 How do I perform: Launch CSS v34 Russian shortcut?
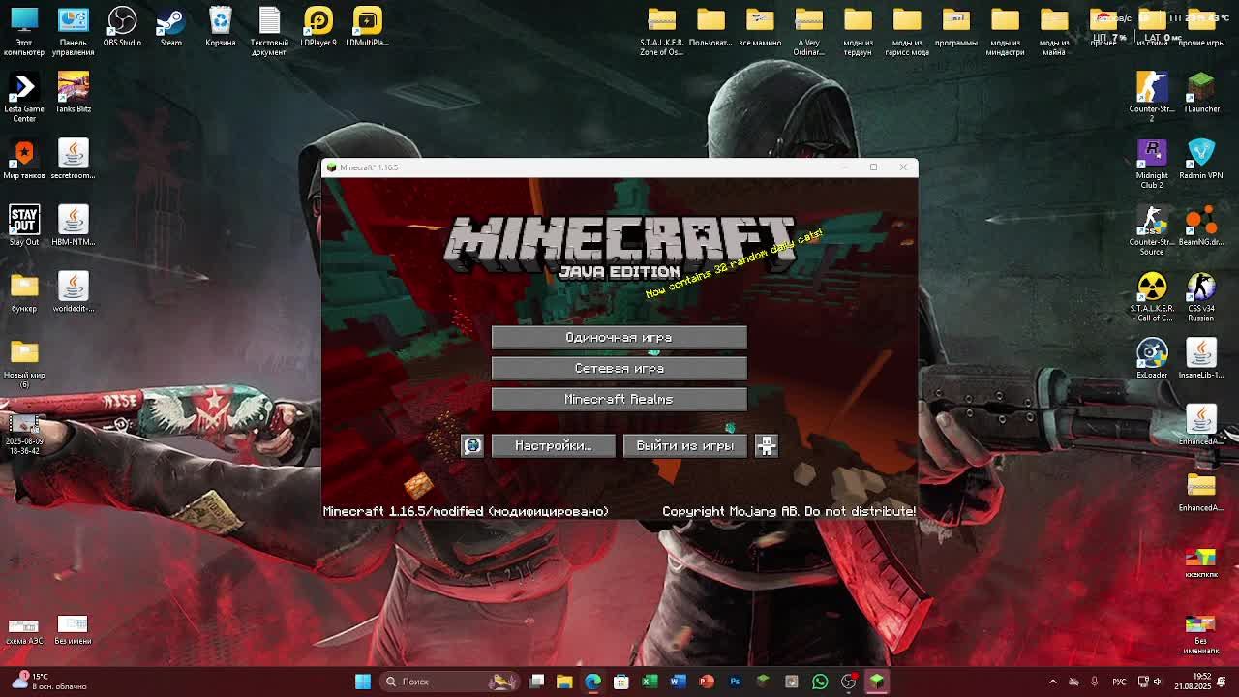click(x=1201, y=297)
